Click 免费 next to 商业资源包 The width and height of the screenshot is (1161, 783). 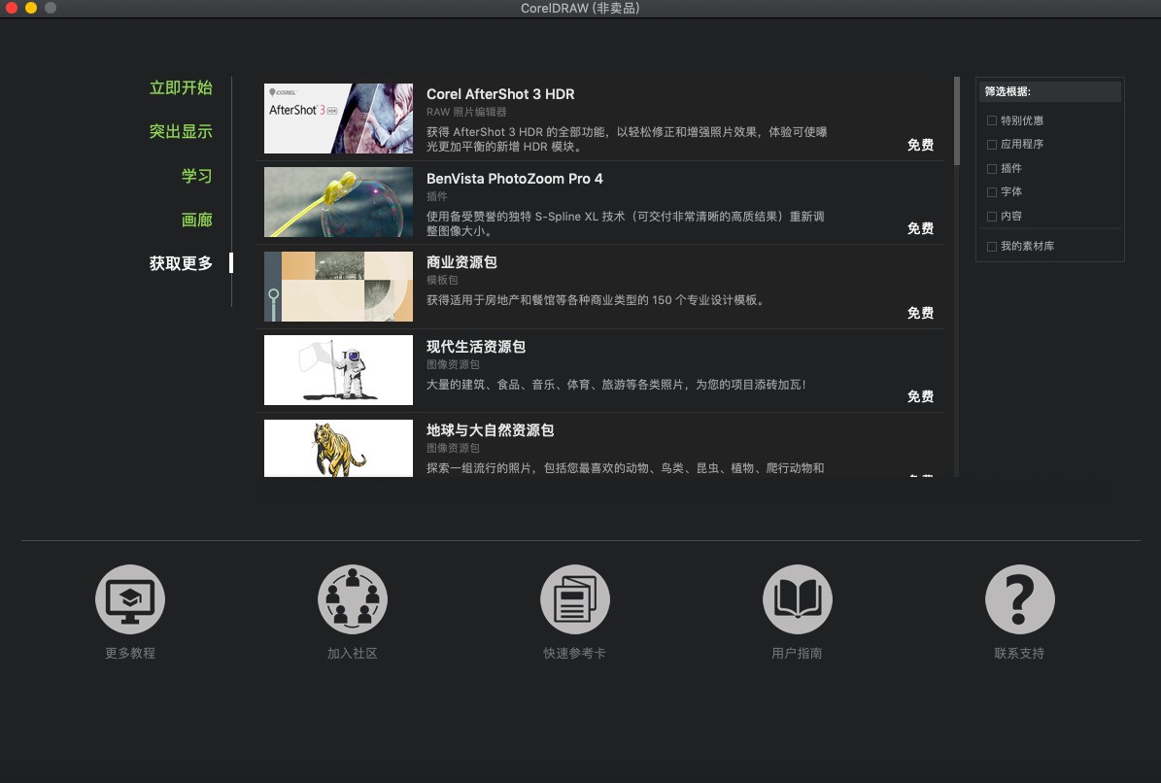[920, 313]
